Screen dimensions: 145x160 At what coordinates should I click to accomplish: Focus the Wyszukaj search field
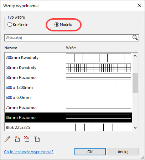68,38
